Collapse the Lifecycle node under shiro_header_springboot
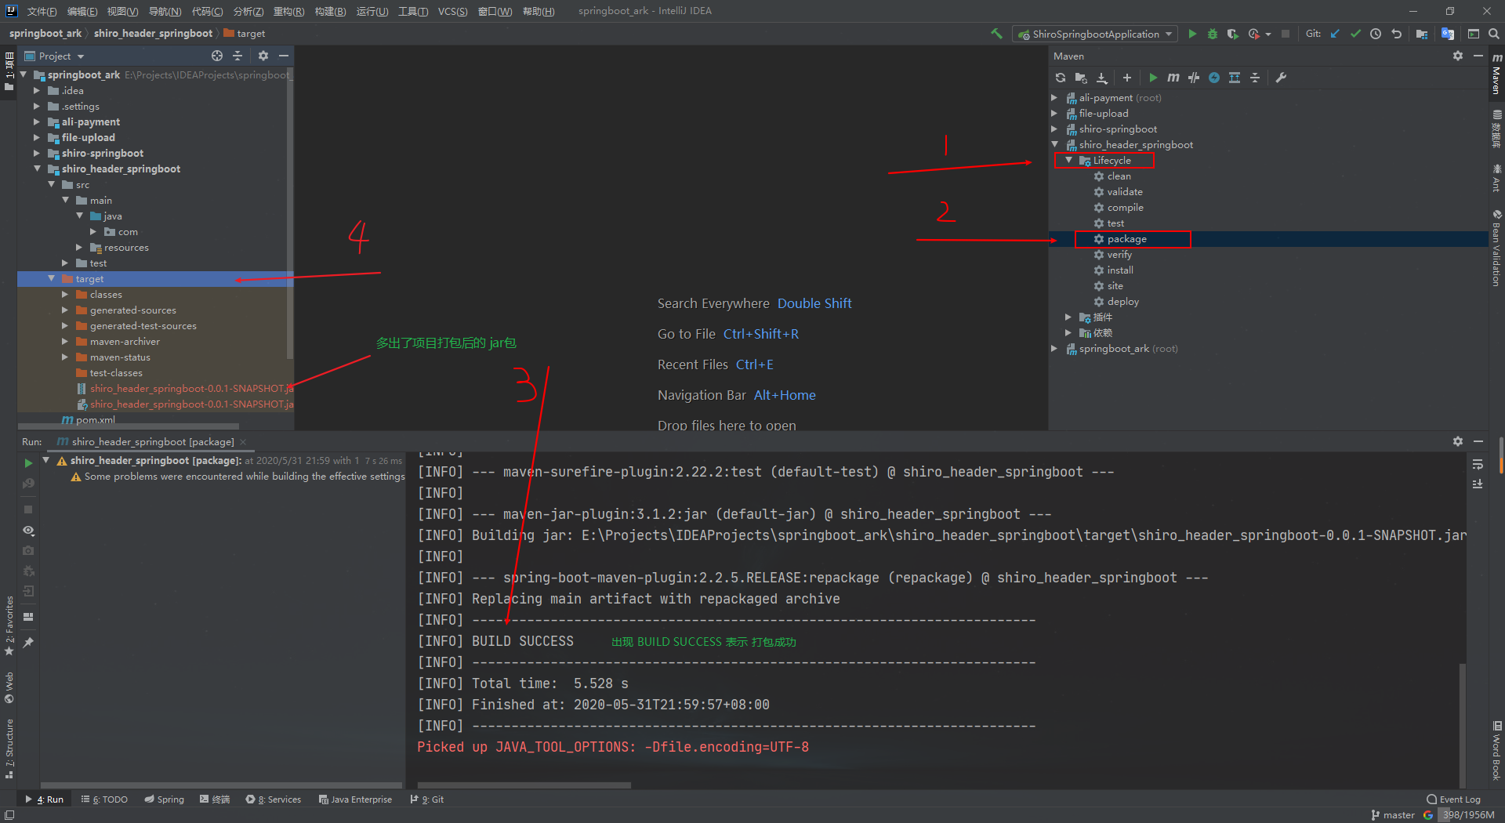The height and width of the screenshot is (823, 1505). 1068,160
